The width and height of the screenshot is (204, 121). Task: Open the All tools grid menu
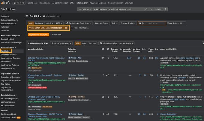coord(19,3)
